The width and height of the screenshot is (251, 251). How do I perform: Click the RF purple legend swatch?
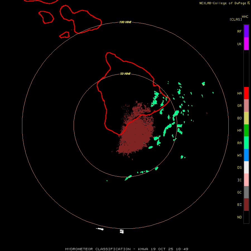[x=246, y=31]
